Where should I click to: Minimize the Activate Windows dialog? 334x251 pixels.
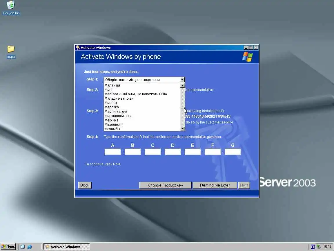click(246, 48)
